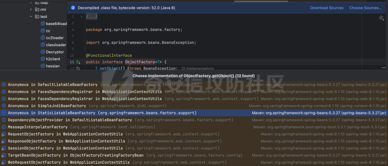Click implementations gutter icon on line 11
This screenshot has height=166, width=388.
pos(78,62)
